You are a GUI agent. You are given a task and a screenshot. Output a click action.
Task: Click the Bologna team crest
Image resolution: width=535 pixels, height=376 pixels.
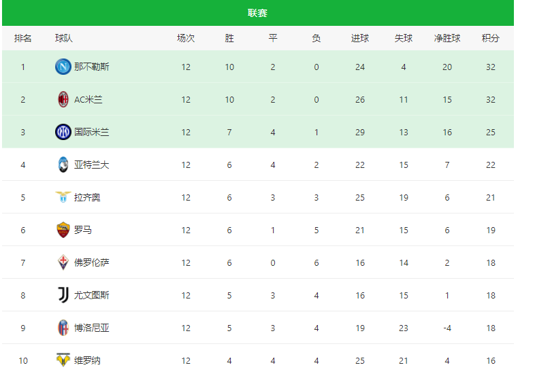click(x=63, y=328)
